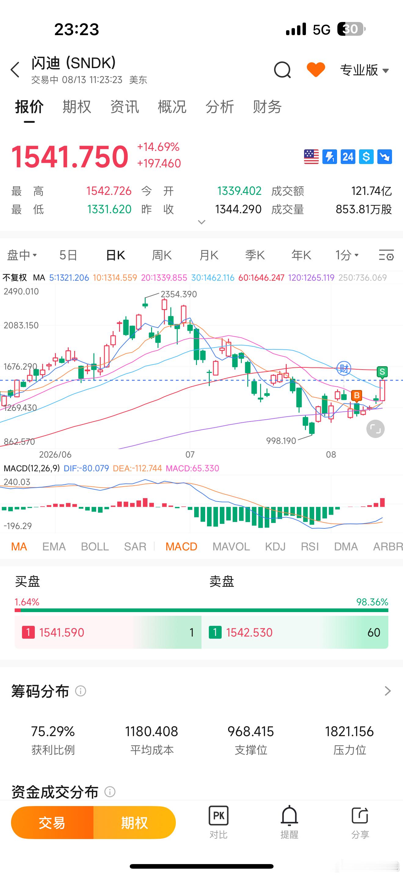Click the buy/sell ratio bar

201,610
